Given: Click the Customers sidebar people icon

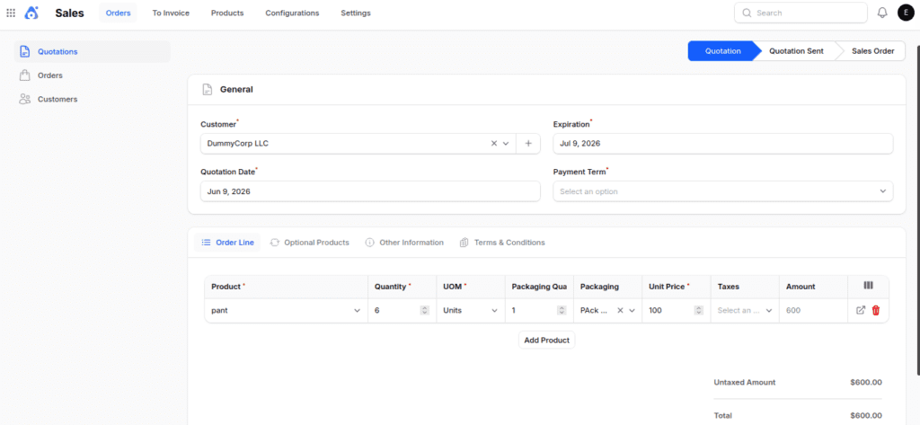Looking at the screenshot, I should click(24, 99).
